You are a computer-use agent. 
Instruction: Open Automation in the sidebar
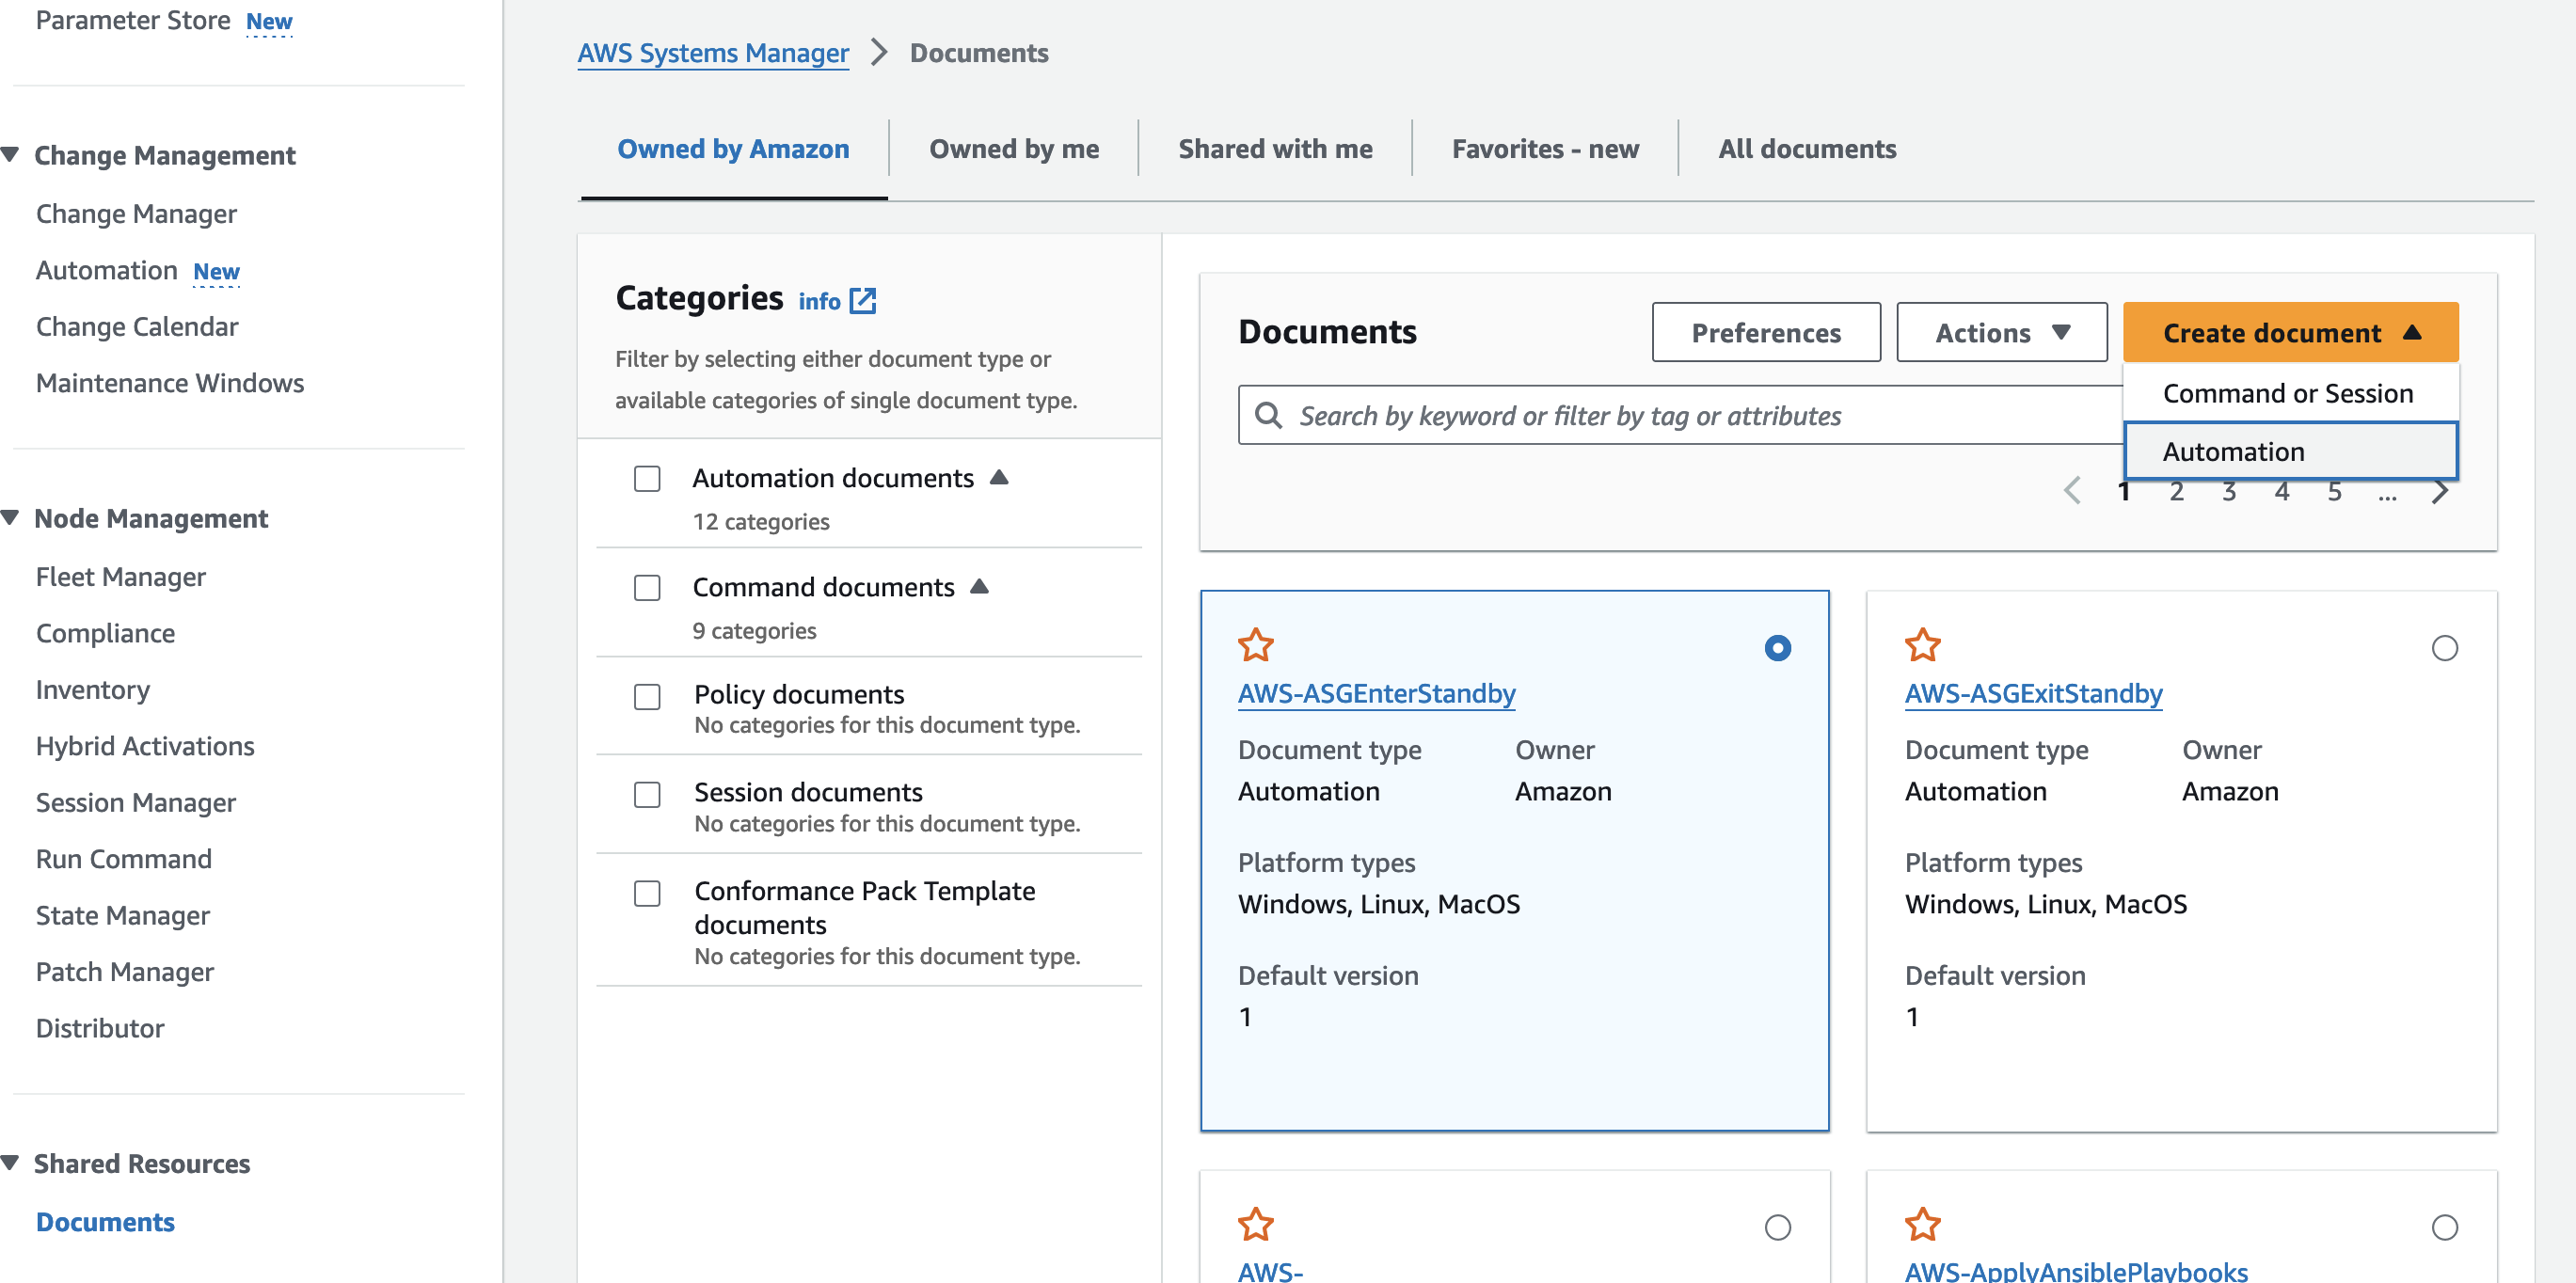(x=107, y=270)
